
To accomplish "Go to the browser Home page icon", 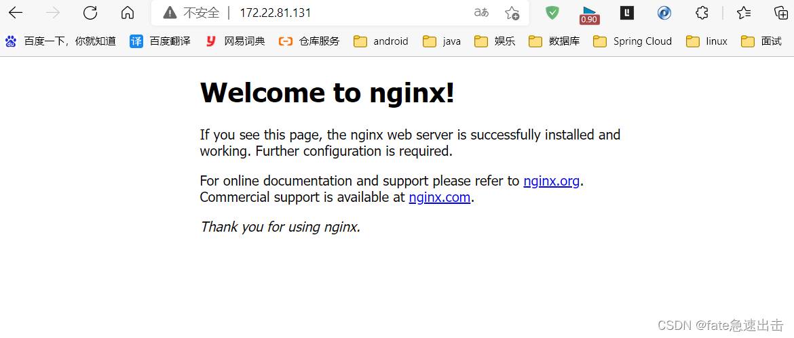I will coord(128,13).
